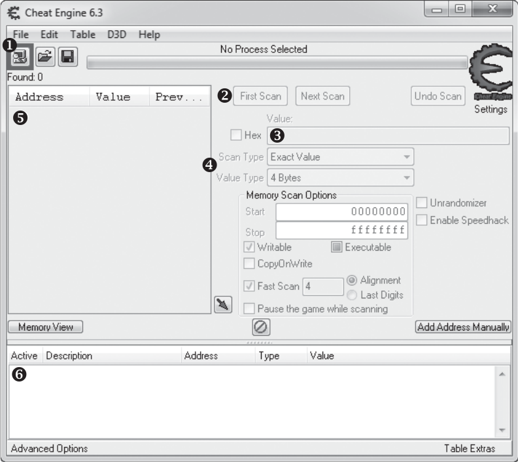Image resolution: width=518 pixels, height=462 pixels.
Task: Open the Value Type dropdown
Action: [x=340, y=178]
